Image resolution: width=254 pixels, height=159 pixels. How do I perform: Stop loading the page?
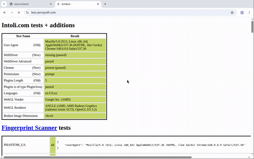[x=19, y=12]
